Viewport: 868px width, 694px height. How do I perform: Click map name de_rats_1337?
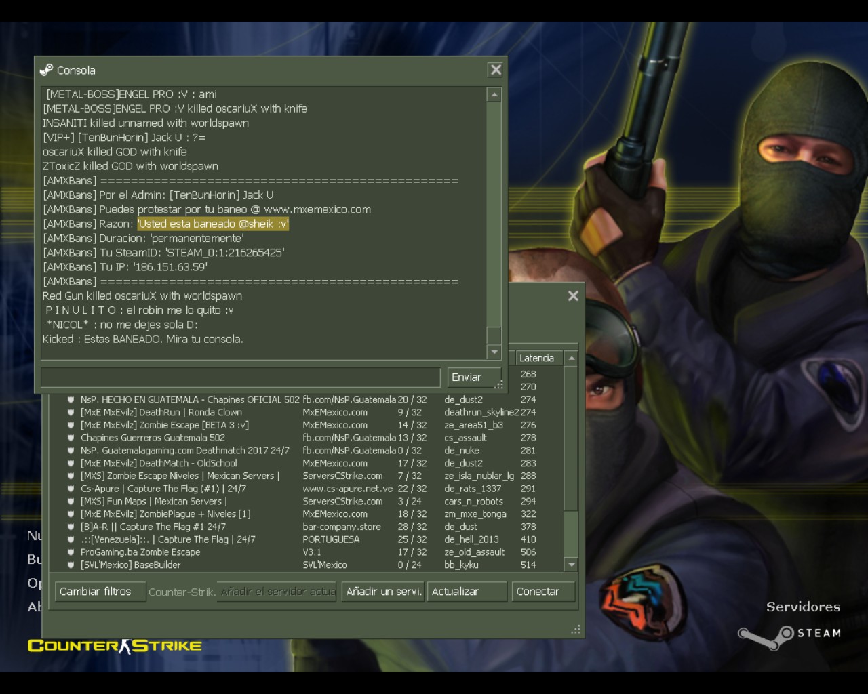(473, 489)
